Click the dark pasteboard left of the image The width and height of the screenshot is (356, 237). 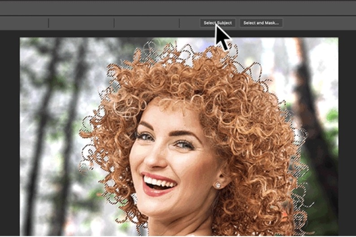tap(9, 134)
